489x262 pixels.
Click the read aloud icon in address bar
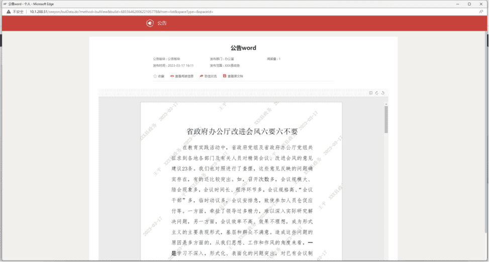click(481, 12)
